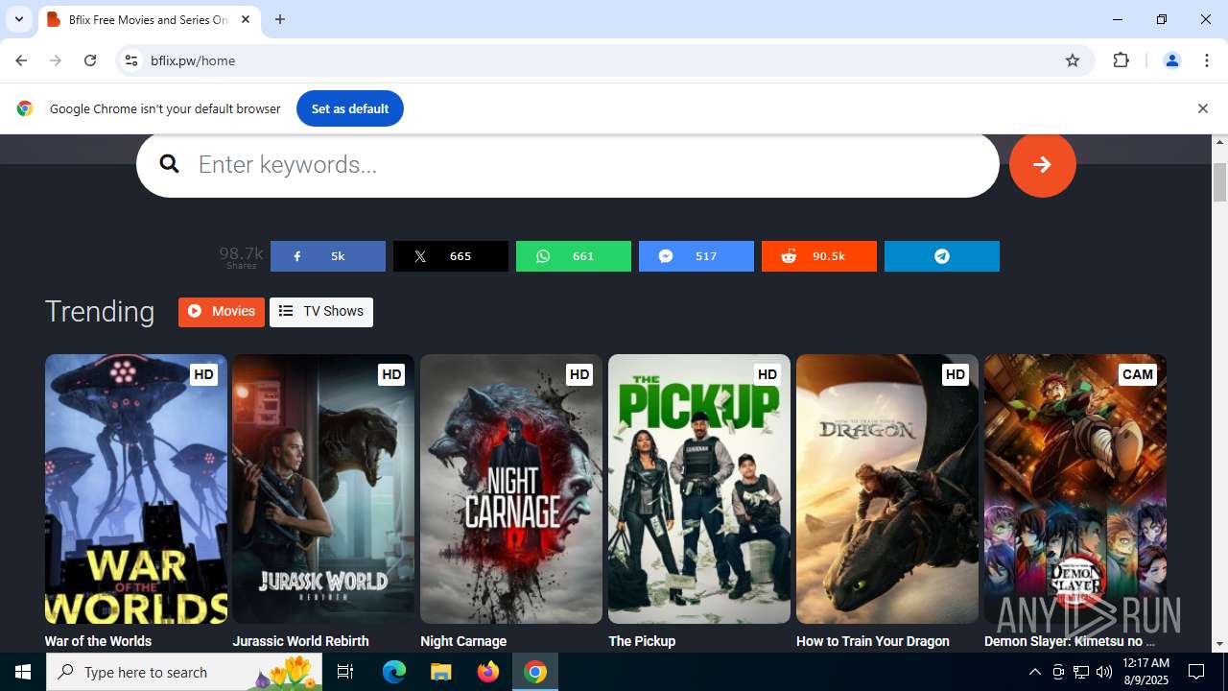The width and height of the screenshot is (1228, 691).
Task: Click The Pickup title link
Action: click(642, 641)
